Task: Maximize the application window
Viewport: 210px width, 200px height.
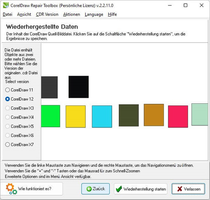Action: pyautogui.click(x=186, y=5)
